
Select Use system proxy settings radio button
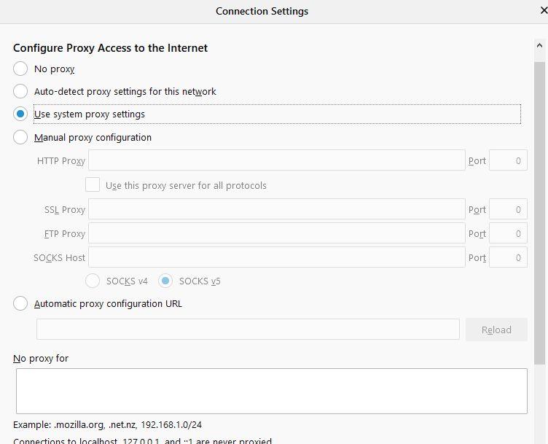coord(20,114)
